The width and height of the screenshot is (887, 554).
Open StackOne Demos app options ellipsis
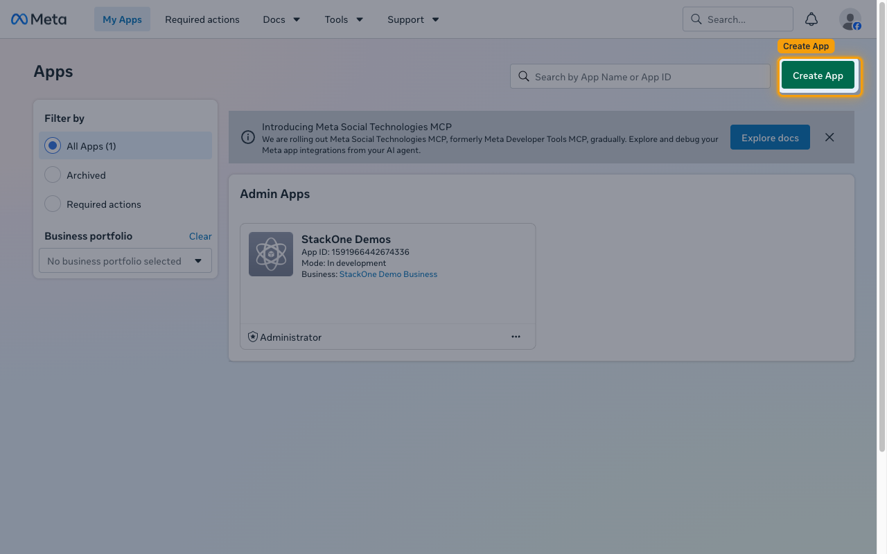click(516, 337)
